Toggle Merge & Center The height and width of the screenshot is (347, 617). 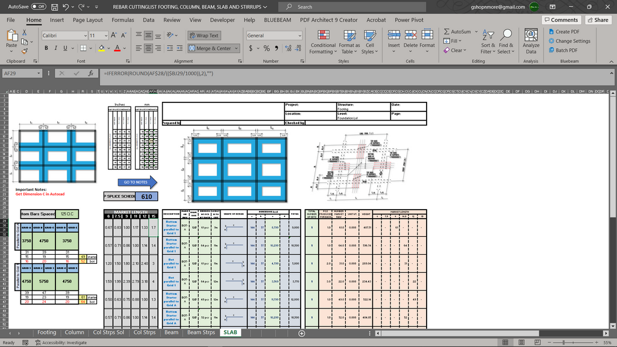pos(210,48)
